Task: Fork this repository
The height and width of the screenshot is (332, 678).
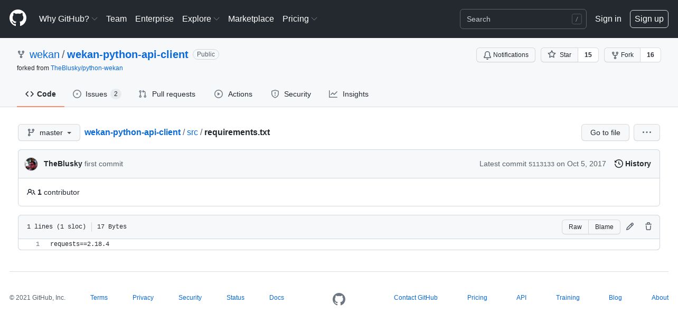Action: point(622,55)
